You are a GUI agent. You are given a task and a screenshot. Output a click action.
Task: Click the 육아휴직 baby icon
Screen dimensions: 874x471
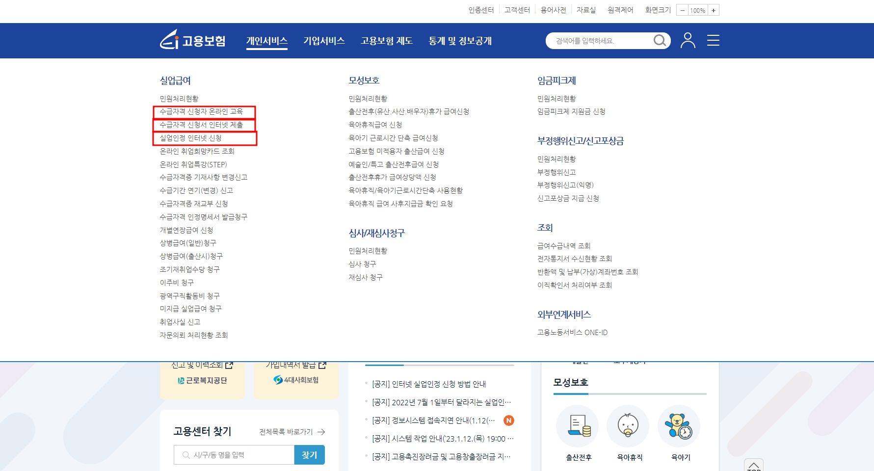(x=628, y=426)
